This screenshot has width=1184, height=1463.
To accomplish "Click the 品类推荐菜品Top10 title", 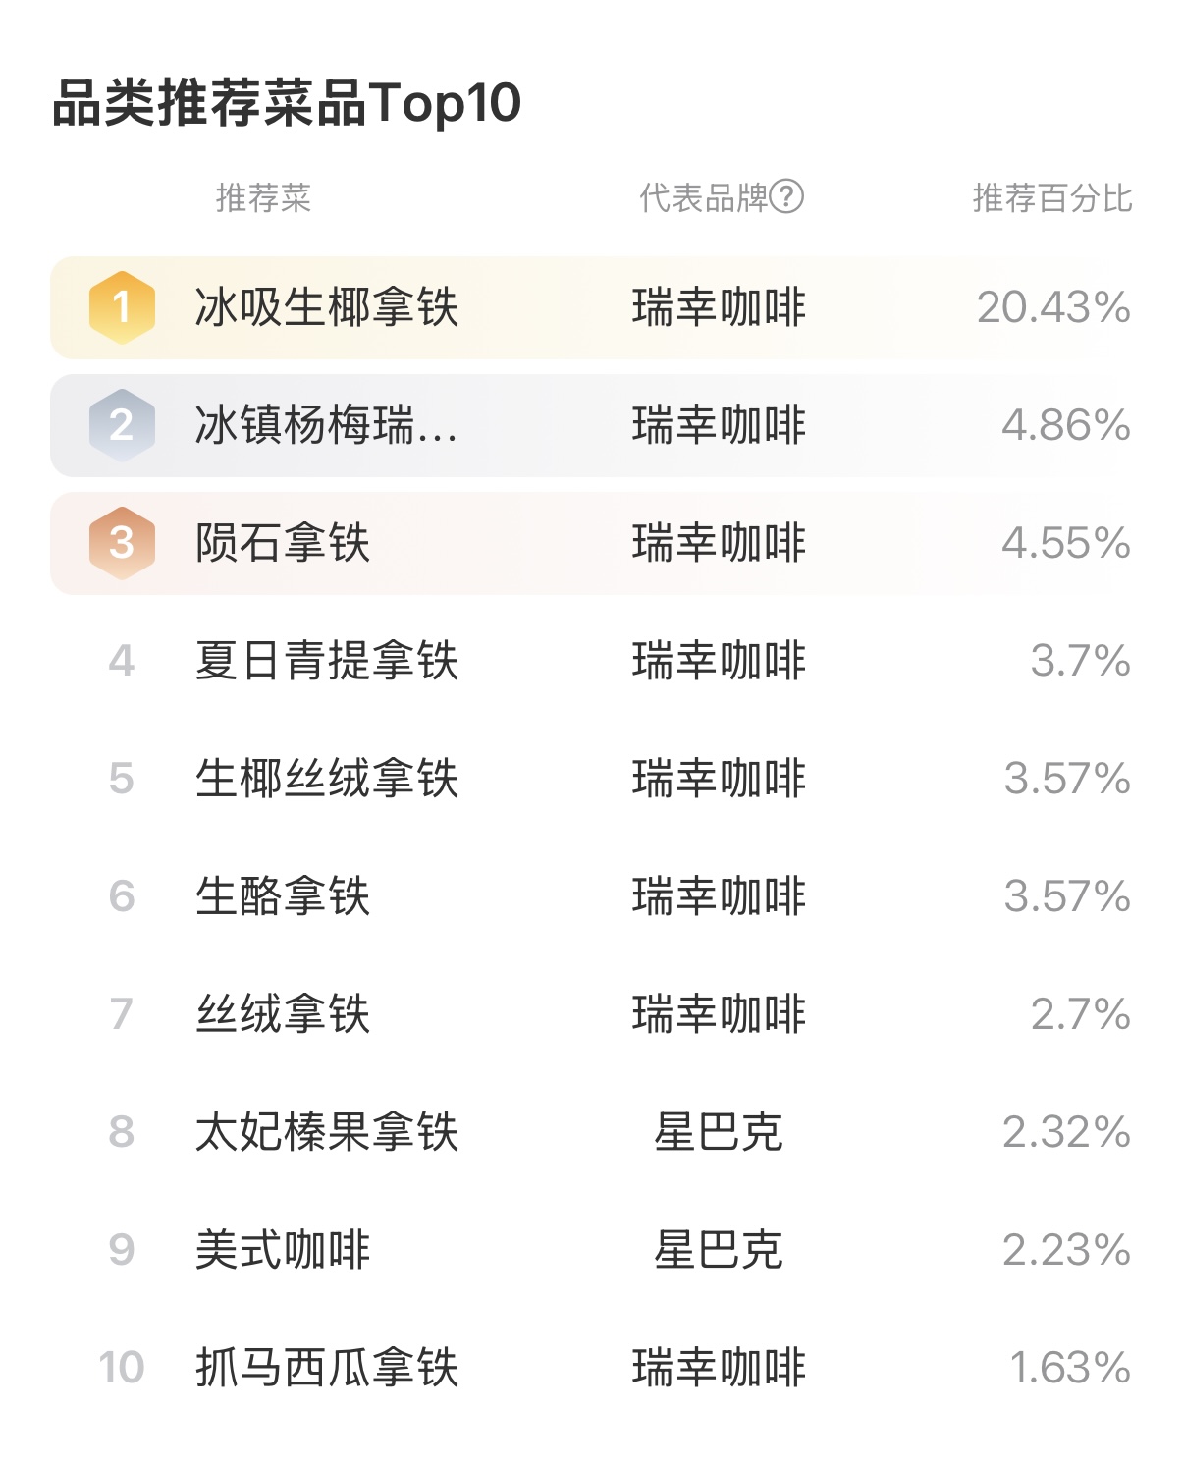I will pyautogui.click(x=287, y=103).
